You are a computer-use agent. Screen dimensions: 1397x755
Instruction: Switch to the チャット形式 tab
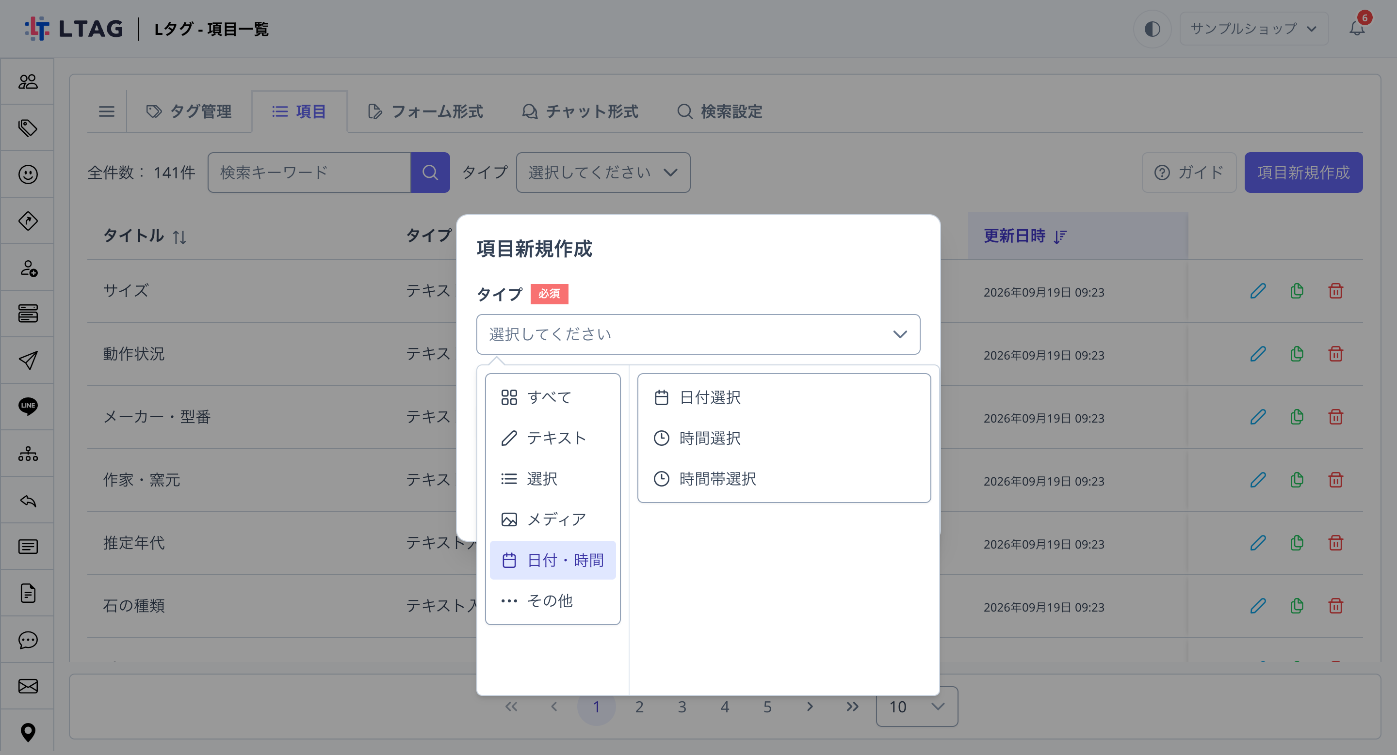pyautogui.click(x=580, y=111)
